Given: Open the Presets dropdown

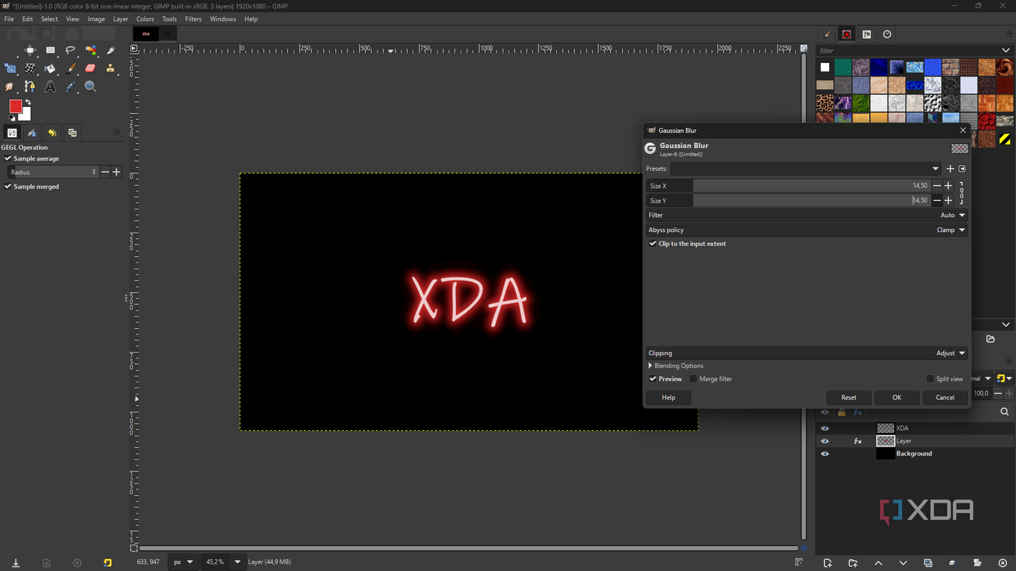Looking at the screenshot, I should [806, 168].
